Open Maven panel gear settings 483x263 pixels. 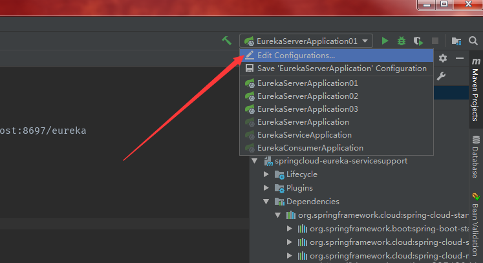[x=443, y=58]
